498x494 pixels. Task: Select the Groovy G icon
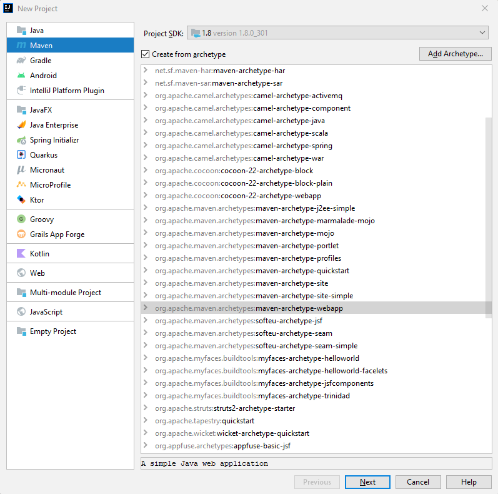(x=21, y=219)
